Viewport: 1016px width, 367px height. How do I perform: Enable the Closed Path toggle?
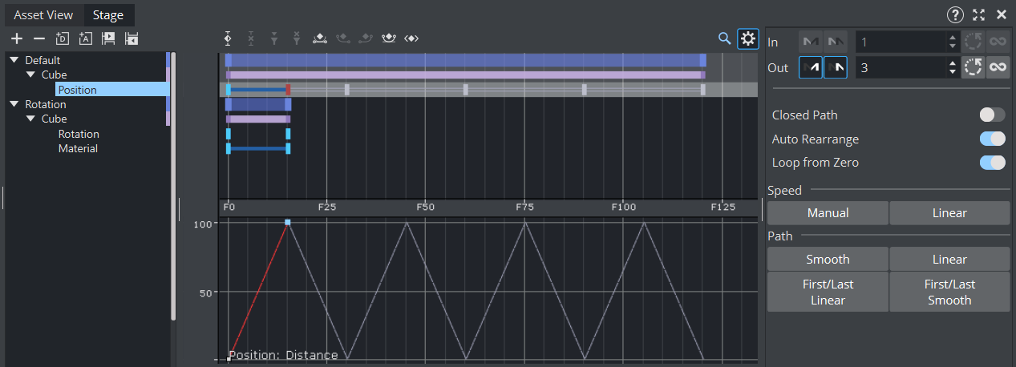[992, 115]
